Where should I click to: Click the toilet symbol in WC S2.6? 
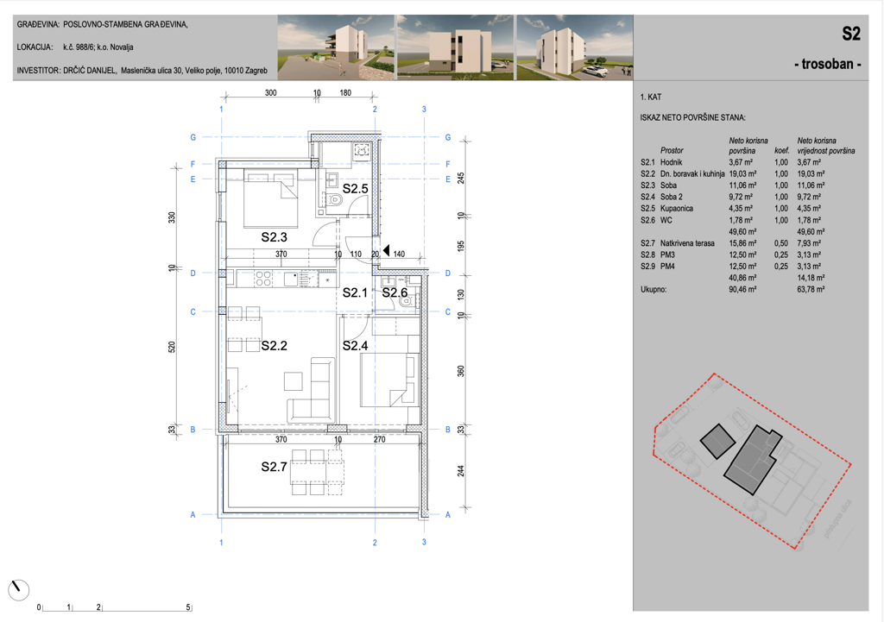click(x=406, y=301)
